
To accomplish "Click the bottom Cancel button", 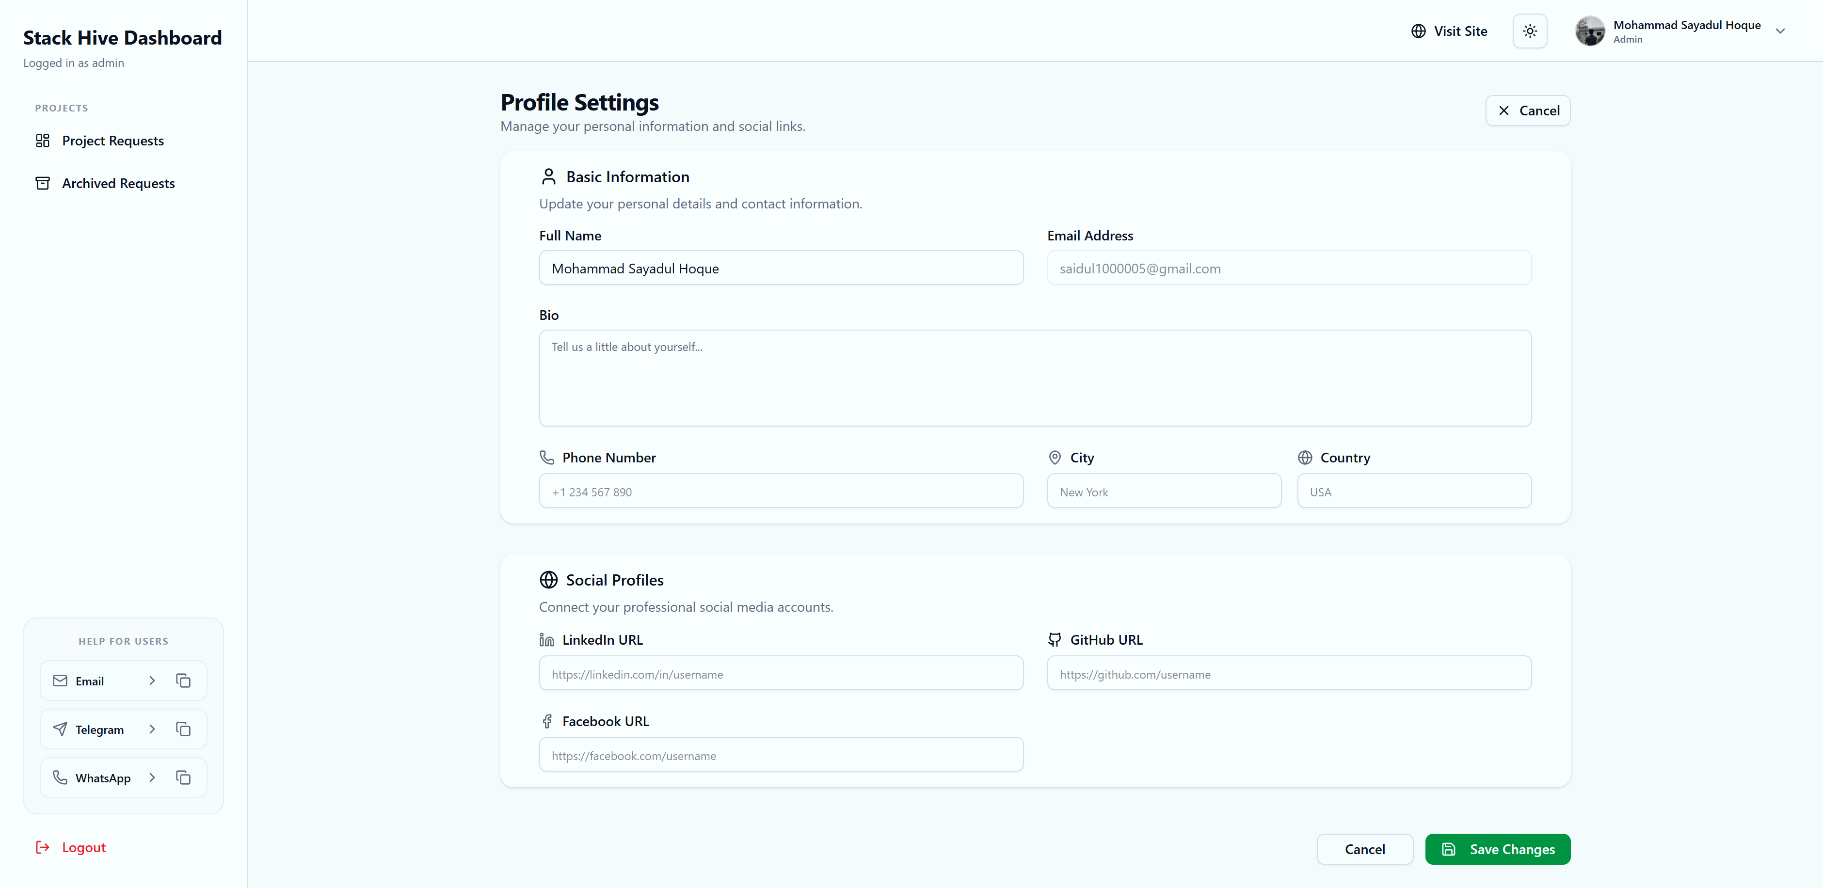I will (x=1364, y=849).
